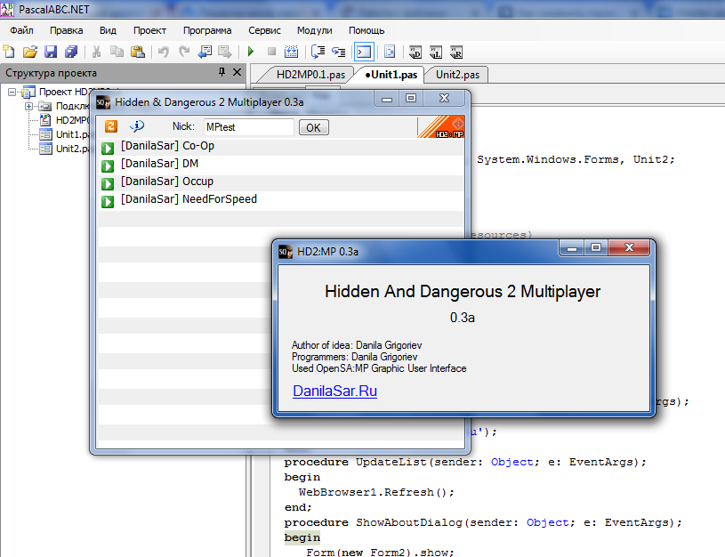
Task: Join the [DanilaSar] Co-Op server via play icon
Action: click(x=107, y=148)
